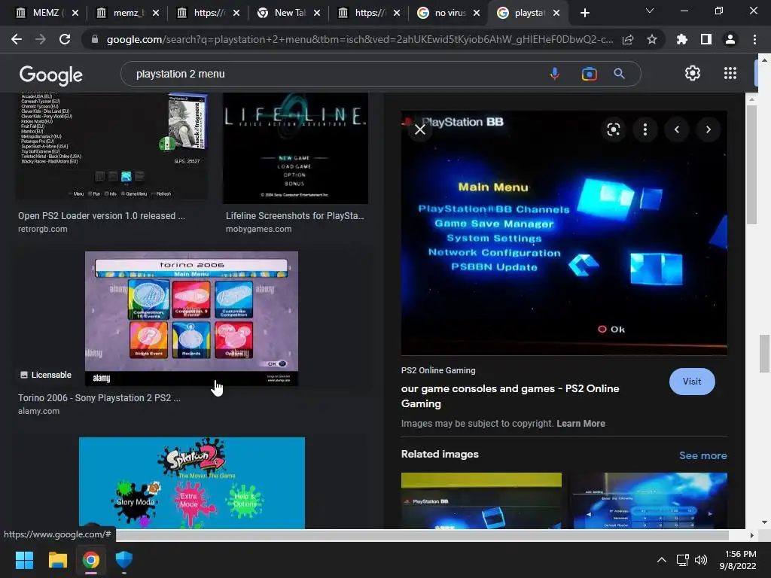
Task: Open alamy.com source link
Action: (x=39, y=411)
